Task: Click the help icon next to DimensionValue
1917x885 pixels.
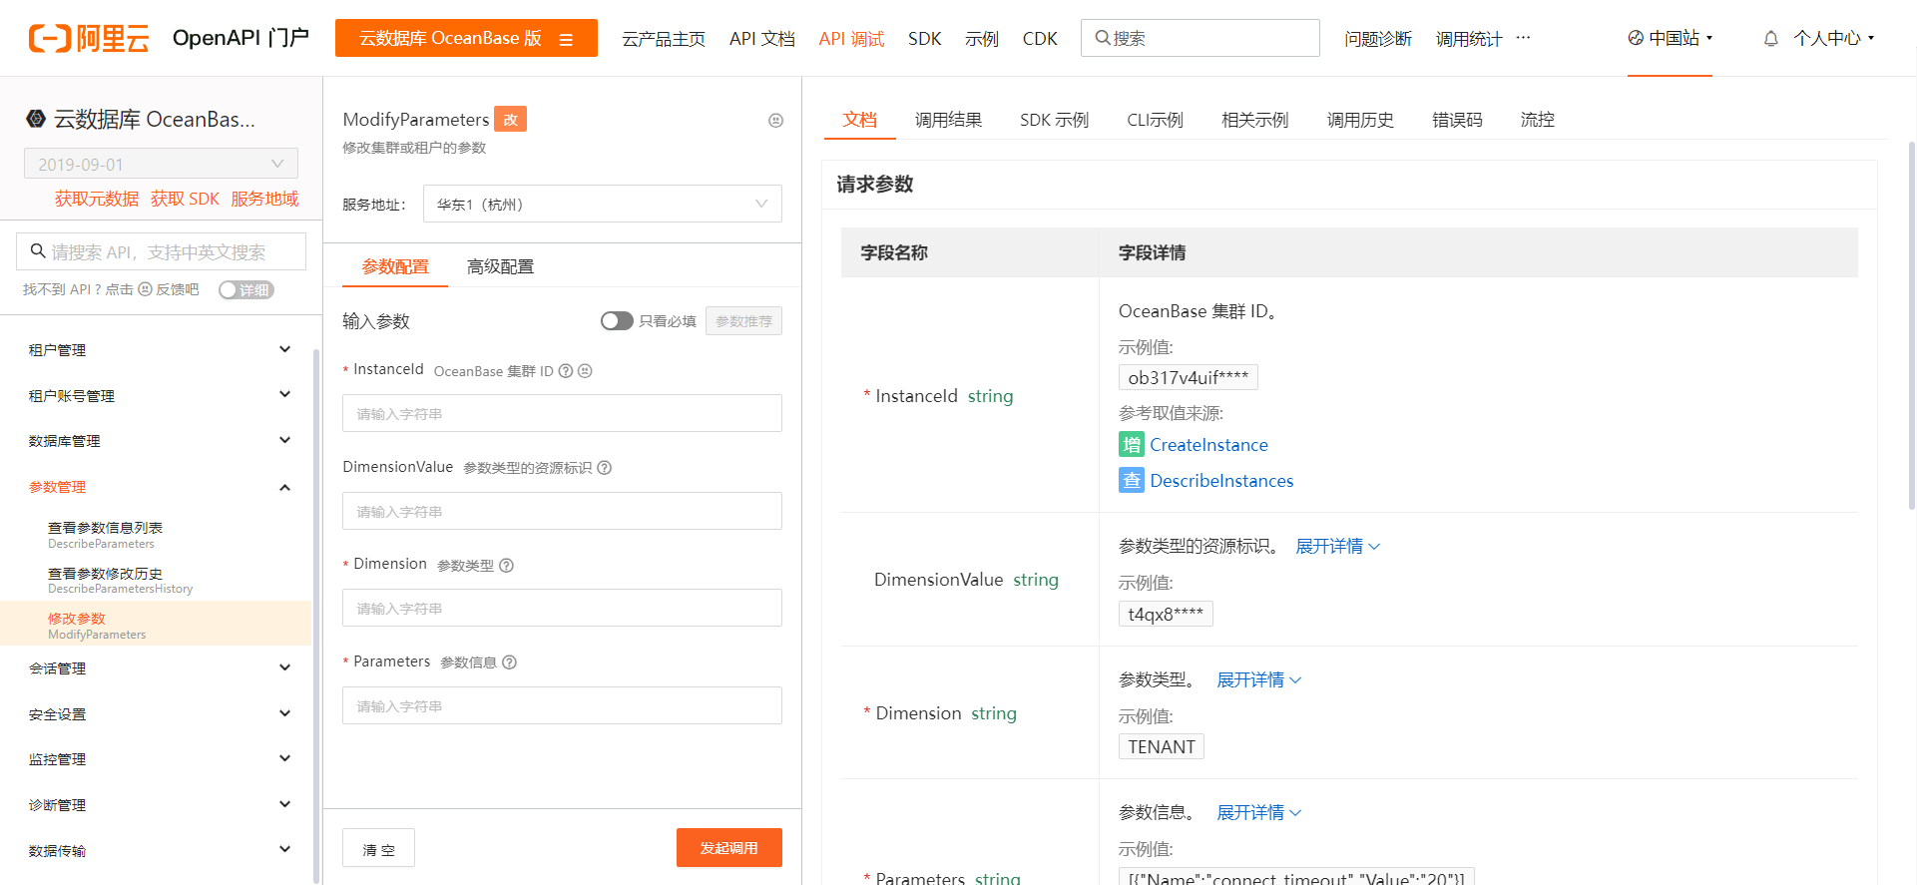Action: click(x=604, y=468)
